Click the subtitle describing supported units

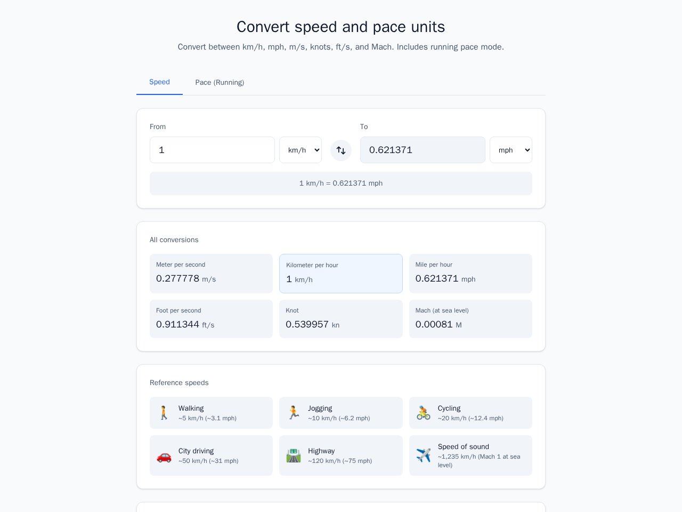pos(341,47)
